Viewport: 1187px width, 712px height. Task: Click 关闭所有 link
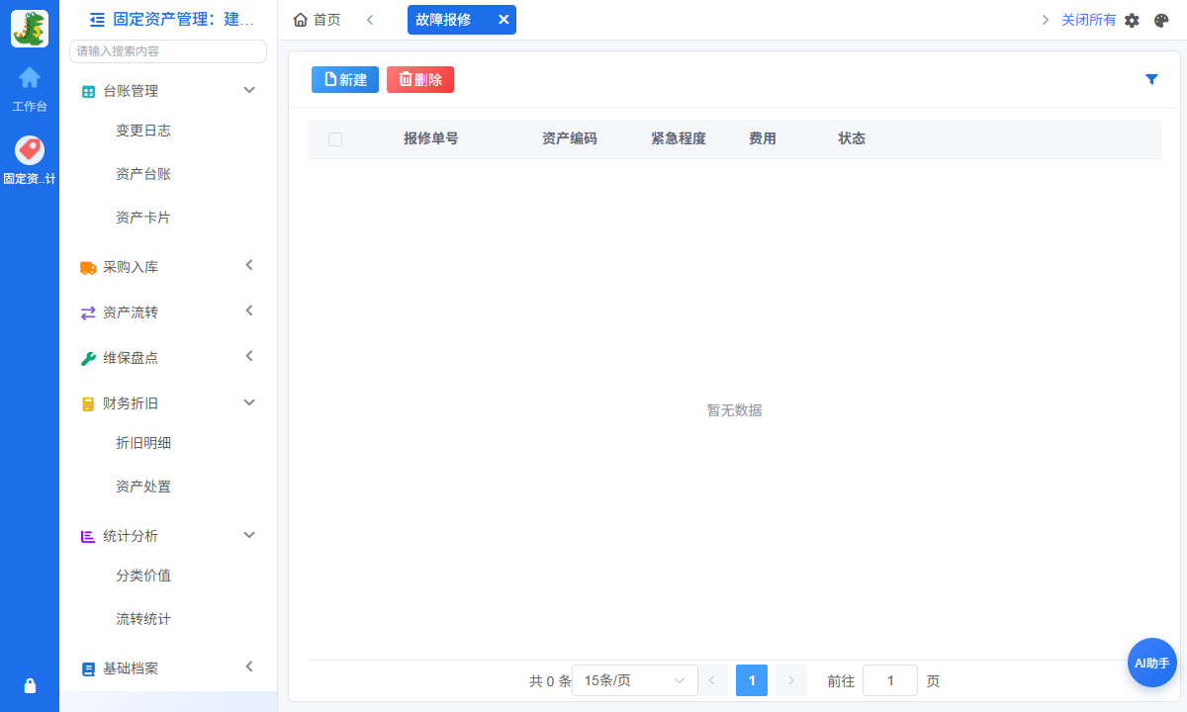(1089, 20)
